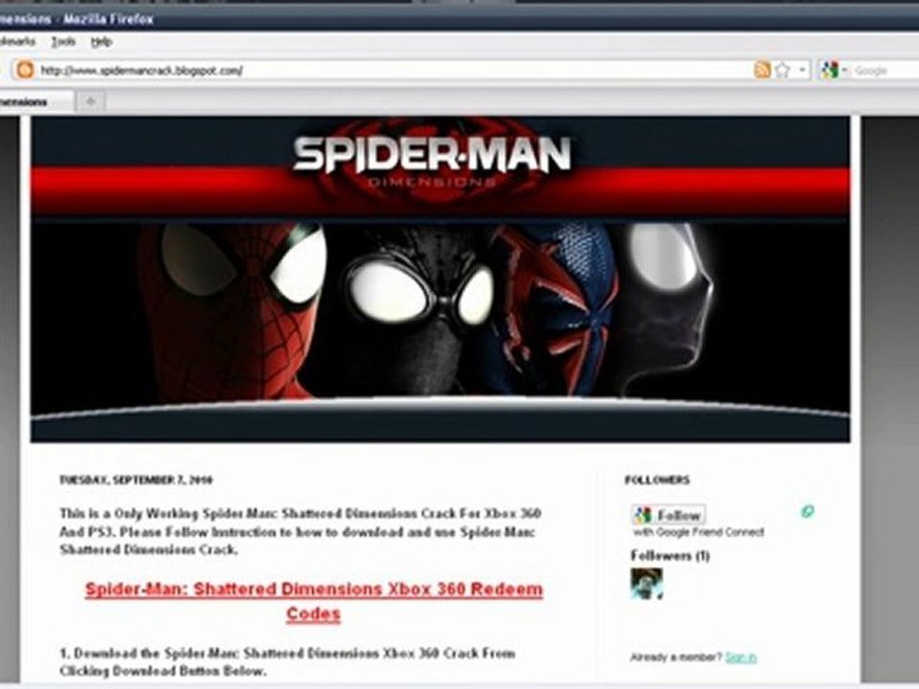Select the Dimensions browser tab
Screen dimensions: 919x689
click(x=35, y=102)
